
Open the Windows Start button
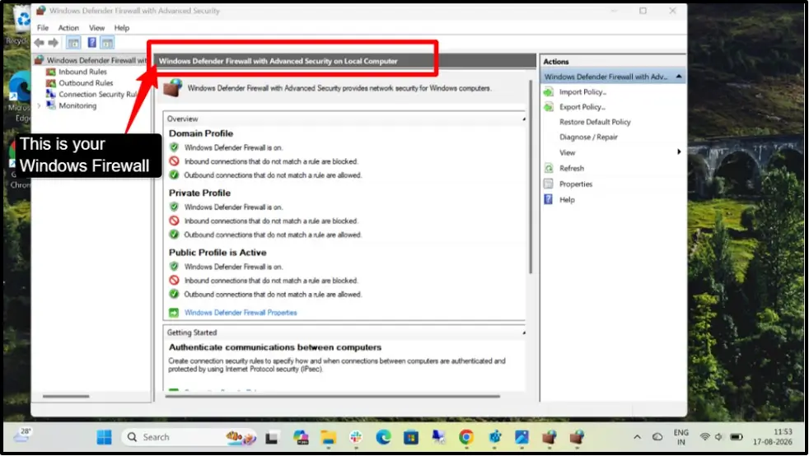pyautogui.click(x=104, y=437)
